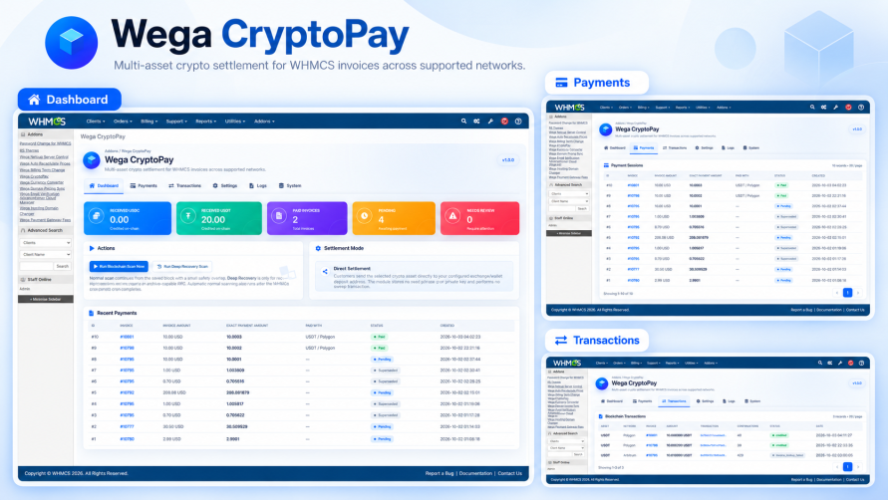This screenshot has height=500, width=888.
Task: Switch to the Payments tab in the Dashboard window
Action: pyautogui.click(x=144, y=185)
